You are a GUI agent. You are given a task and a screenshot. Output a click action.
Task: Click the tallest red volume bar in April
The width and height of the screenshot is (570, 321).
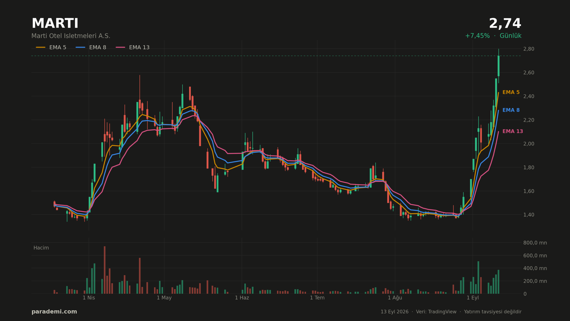click(x=105, y=270)
